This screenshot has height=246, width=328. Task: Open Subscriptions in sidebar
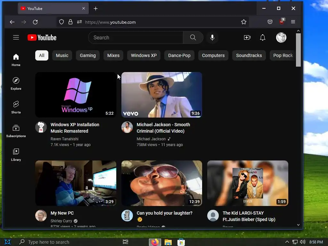pos(16,131)
